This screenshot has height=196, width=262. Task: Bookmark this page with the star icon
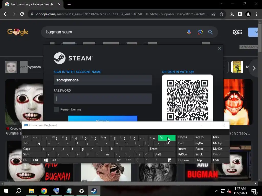tap(222, 14)
